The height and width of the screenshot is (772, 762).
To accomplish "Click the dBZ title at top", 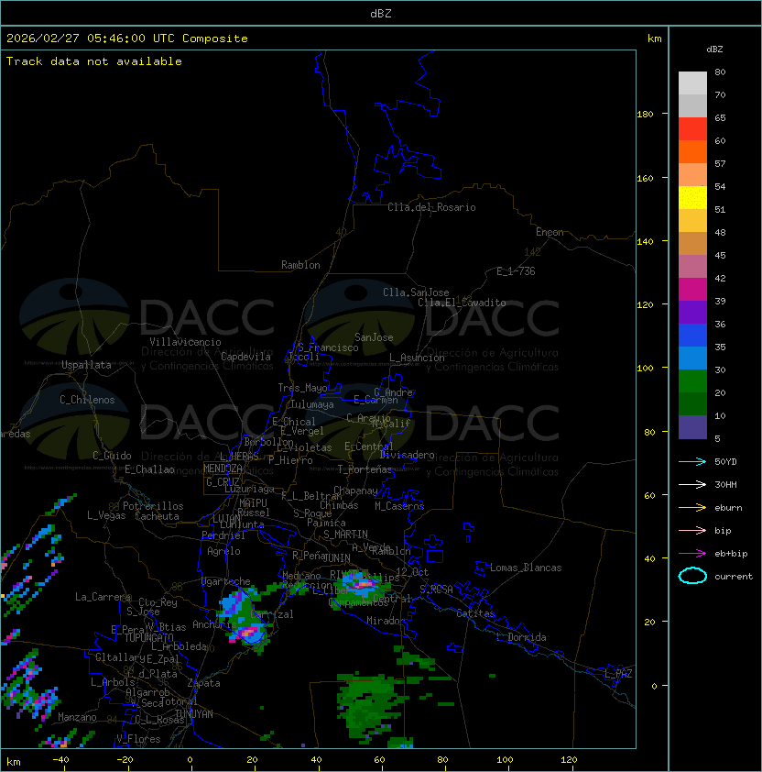I will (x=381, y=13).
